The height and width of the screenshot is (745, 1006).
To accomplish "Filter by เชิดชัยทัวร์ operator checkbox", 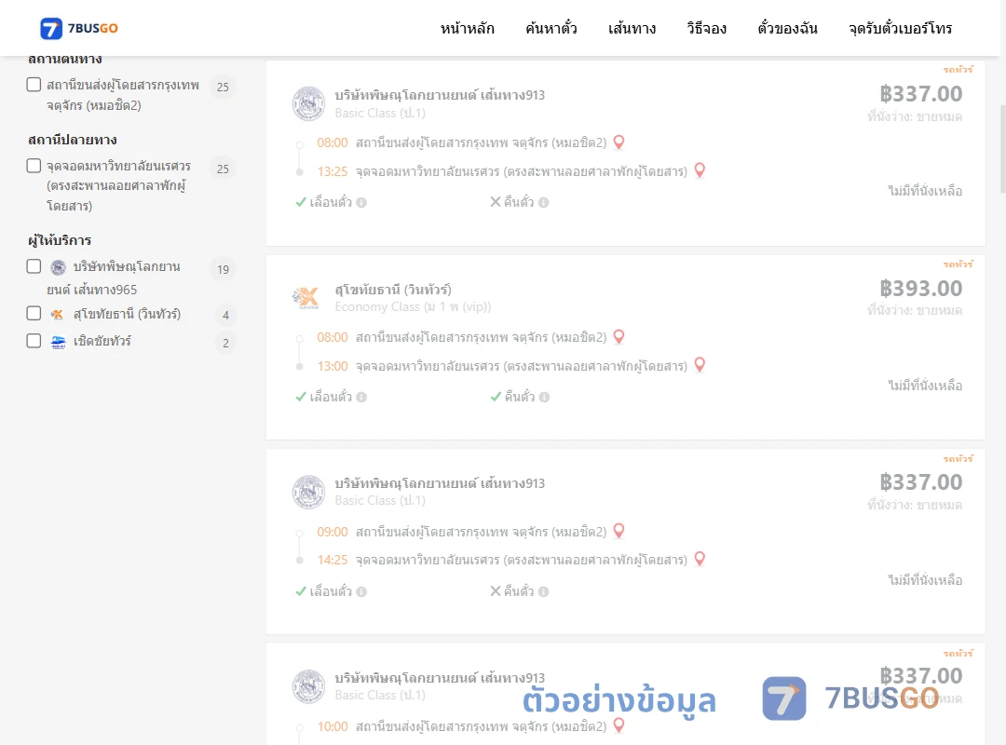I will [x=34, y=341].
